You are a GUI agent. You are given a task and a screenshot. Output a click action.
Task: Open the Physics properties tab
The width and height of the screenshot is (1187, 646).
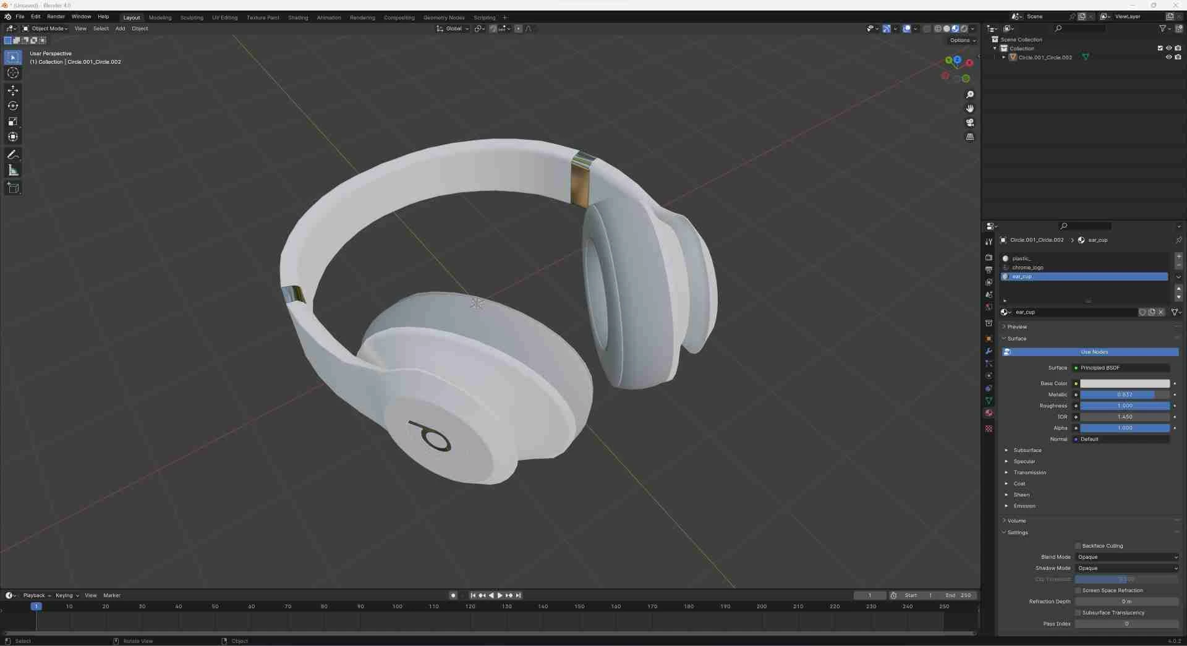tap(989, 376)
